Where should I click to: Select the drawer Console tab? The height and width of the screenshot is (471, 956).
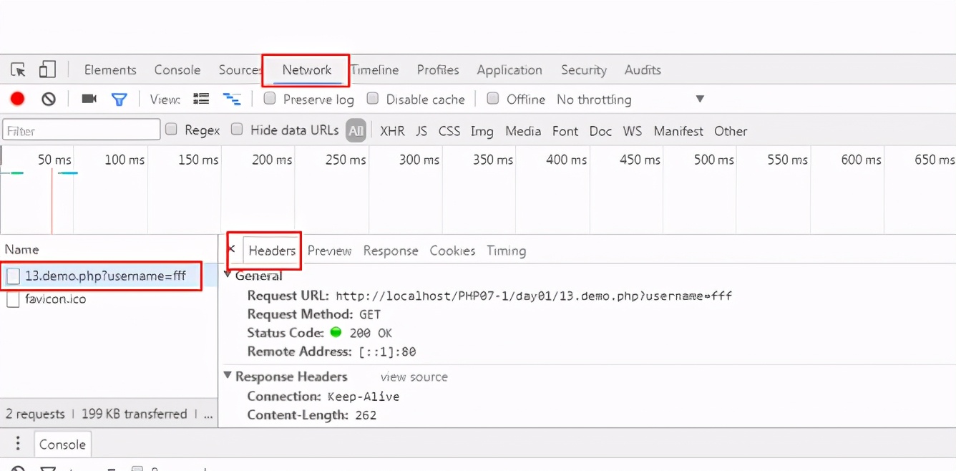(63, 445)
